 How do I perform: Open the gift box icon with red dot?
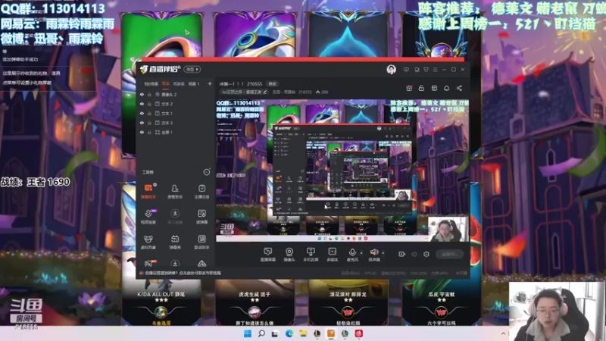(409, 88)
